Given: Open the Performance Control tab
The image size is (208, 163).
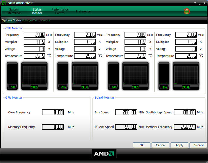Looking at the screenshot, I should (60, 11).
